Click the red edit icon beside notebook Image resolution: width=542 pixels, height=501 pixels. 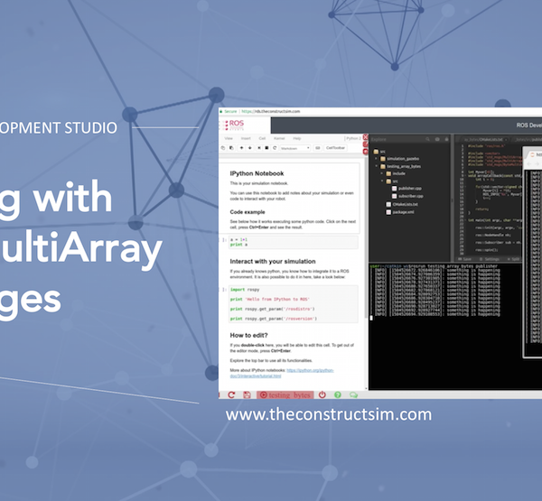[x=365, y=144]
